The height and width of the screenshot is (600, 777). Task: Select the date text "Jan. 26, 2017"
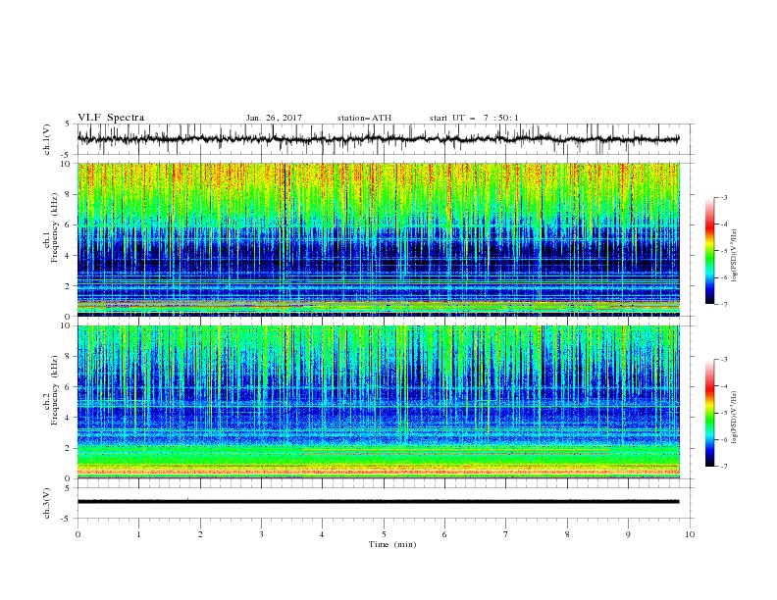274,118
